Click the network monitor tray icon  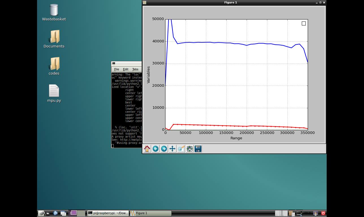point(299,213)
